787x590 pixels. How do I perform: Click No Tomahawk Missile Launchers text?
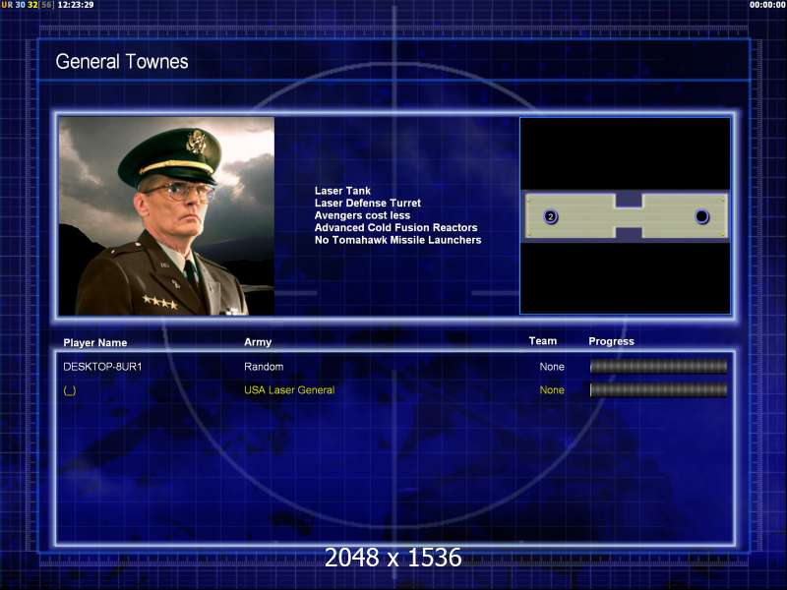397,240
